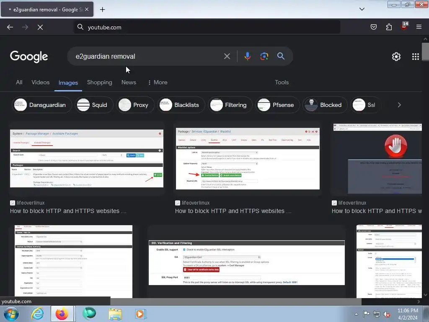
Task: Open the second 'How to block HTTP' title
Action: [233, 211]
